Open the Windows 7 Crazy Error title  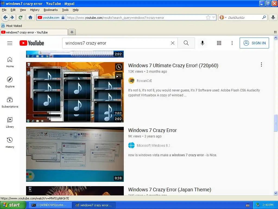(153, 130)
